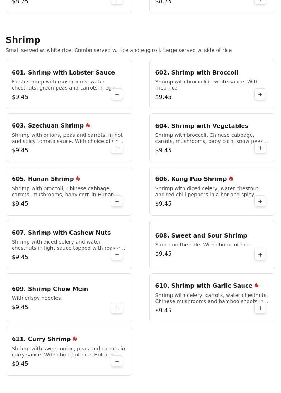Add Shrimp Chow Mein with plus button
Screen dimensions: 281x393
pos(117,308)
